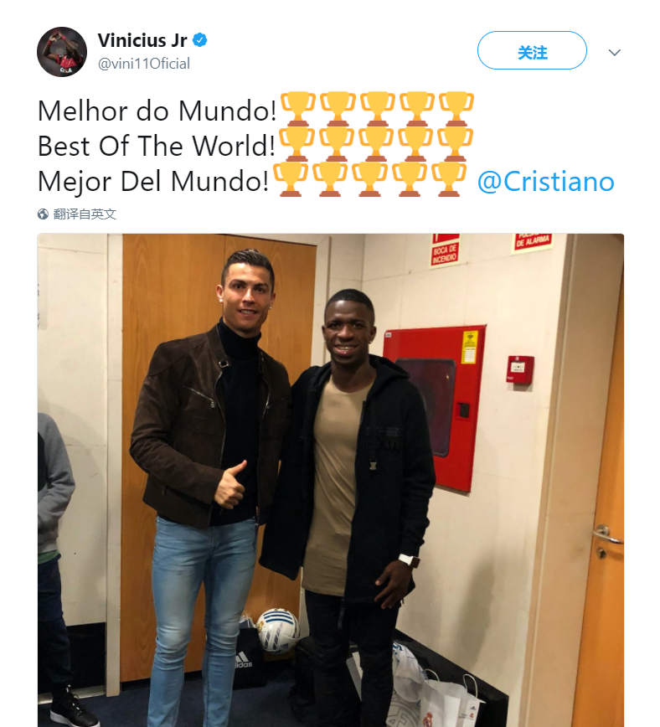Image resolution: width=660 pixels, height=727 pixels.
Task: Click the Adidas logo on the black bag
Action: coord(243,660)
